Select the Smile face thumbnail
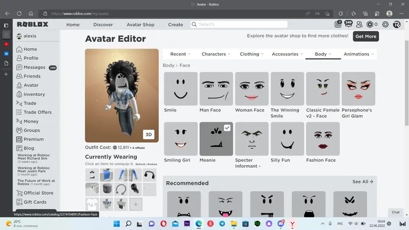Image resolution: width=409 pixels, height=230 pixels. click(181, 89)
